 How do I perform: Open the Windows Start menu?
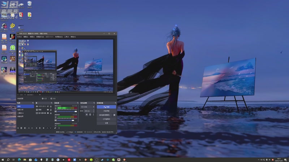pos(3,160)
